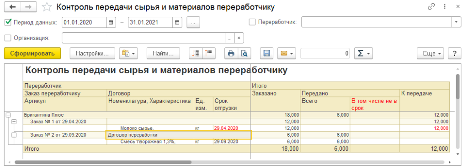Screen dimensions: 468x168
Task: Open the sigma totals dropdown
Action: click(363, 54)
